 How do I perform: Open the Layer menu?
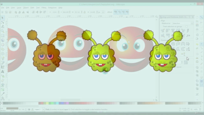click(19, 8)
